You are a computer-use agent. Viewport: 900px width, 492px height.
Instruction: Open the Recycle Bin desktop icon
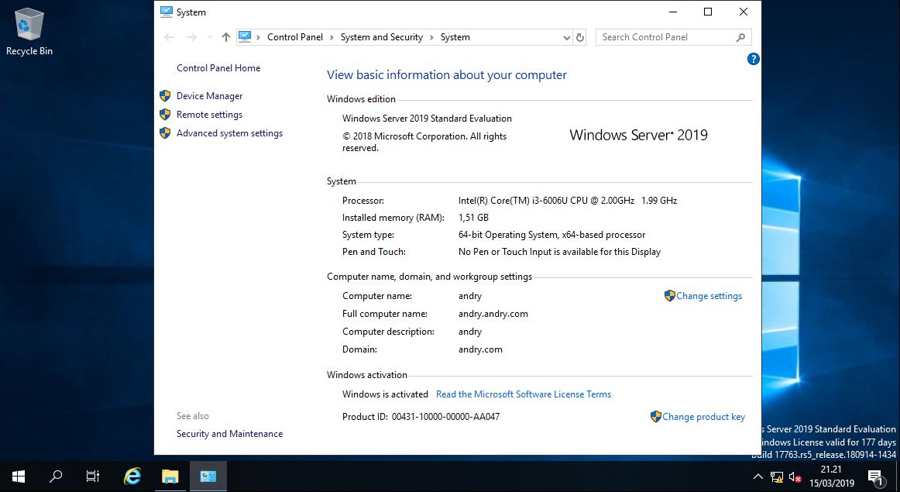tap(29, 32)
